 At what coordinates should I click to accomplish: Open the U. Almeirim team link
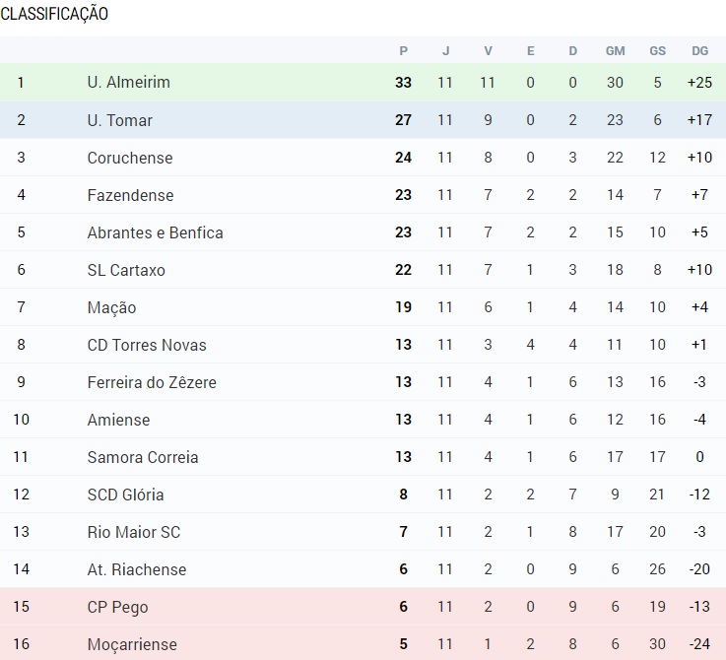(129, 83)
